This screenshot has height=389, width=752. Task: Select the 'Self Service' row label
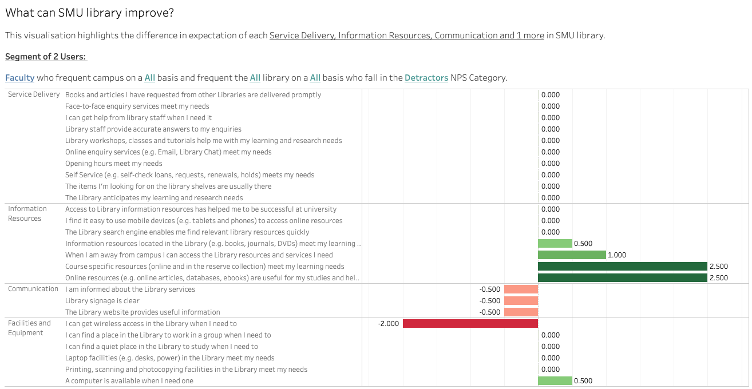190,175
